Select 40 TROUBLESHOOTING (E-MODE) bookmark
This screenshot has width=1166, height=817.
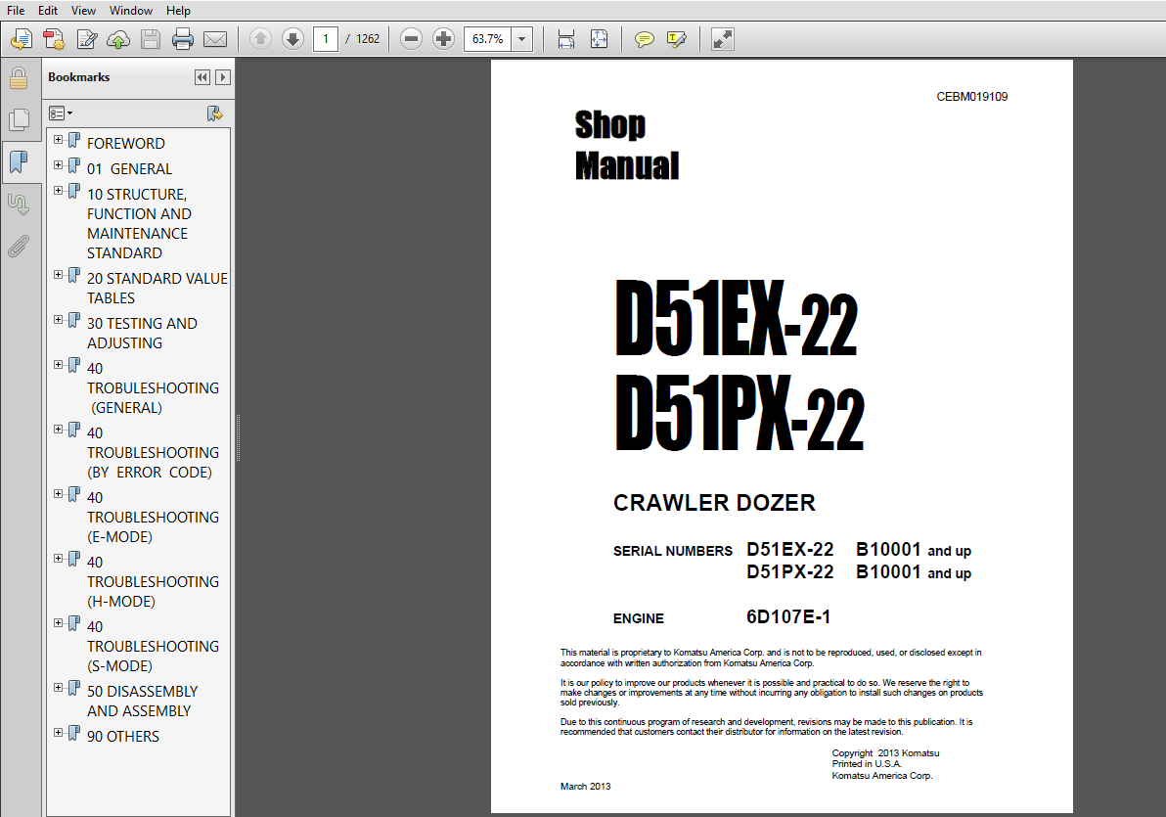153,517
